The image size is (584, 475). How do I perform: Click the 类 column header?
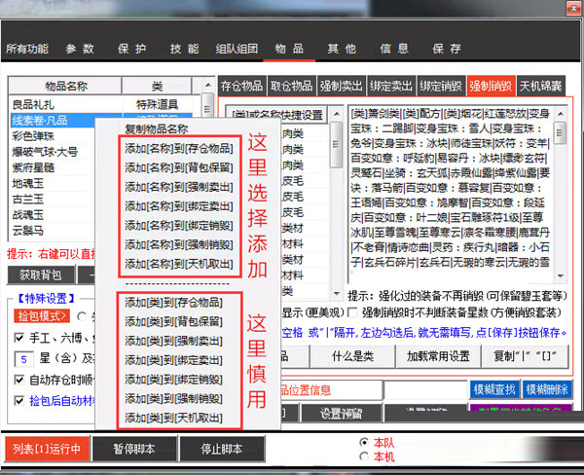coord(157,86)
